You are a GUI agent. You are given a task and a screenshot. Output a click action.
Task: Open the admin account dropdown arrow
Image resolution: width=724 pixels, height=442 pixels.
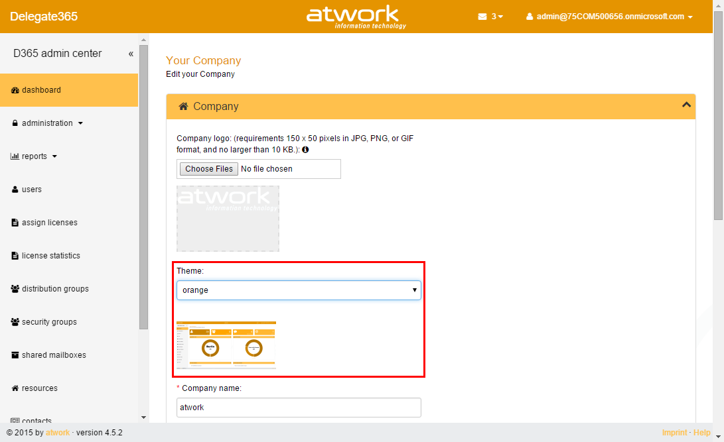(690, 17)
